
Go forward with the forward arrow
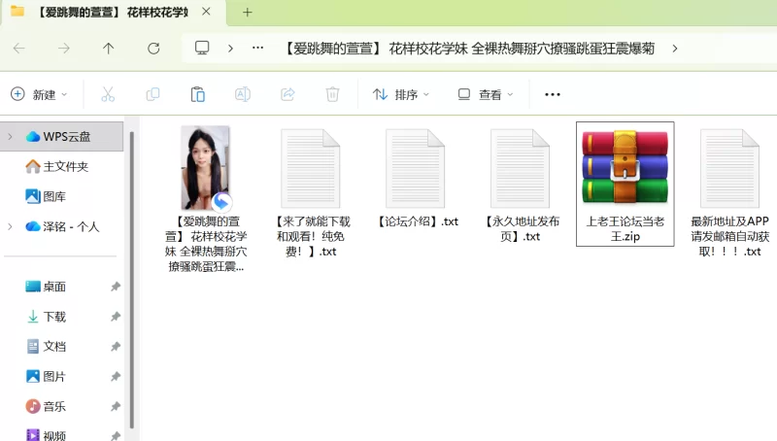(x=64, y=48)
